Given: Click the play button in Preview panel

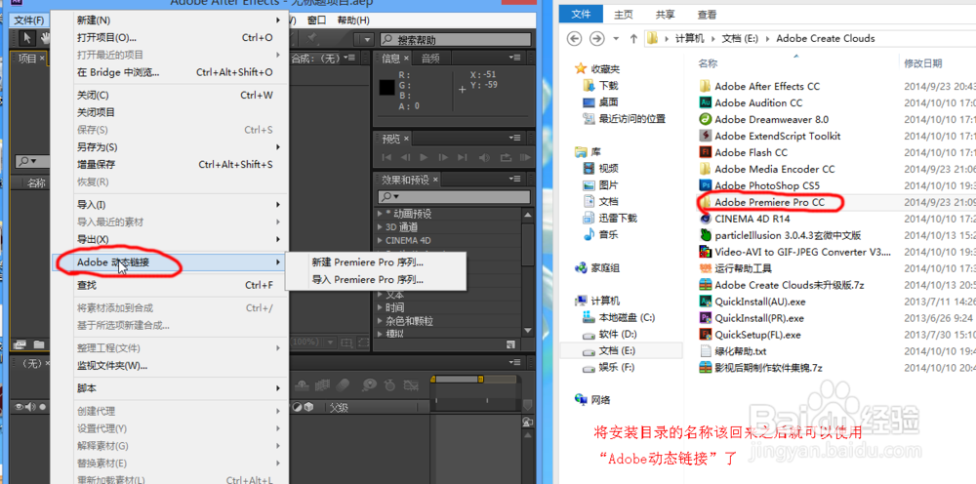Looking at the screenshot, I should pyautogui.click(x=424, y=157).
